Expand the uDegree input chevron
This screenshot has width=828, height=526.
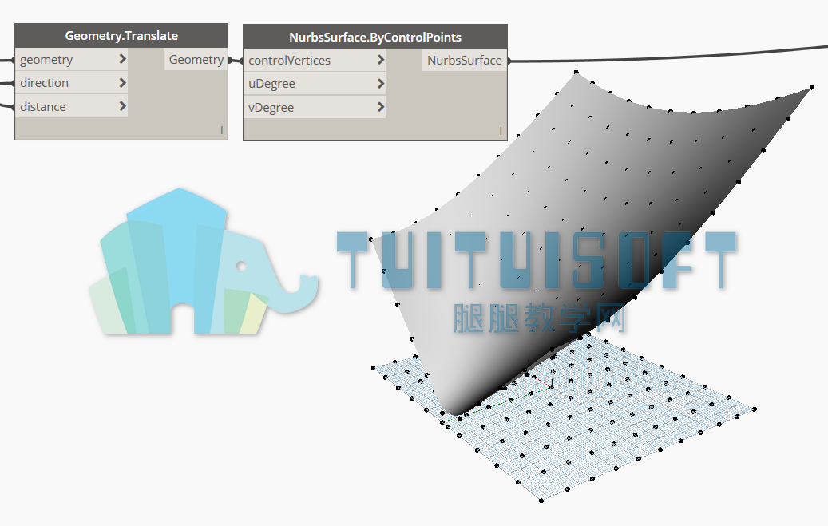point(381,84)
